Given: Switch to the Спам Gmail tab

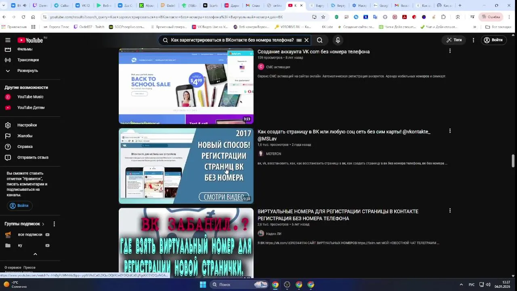Looking at the screenshot, I should pyautogui.click(x=253, y=6).
